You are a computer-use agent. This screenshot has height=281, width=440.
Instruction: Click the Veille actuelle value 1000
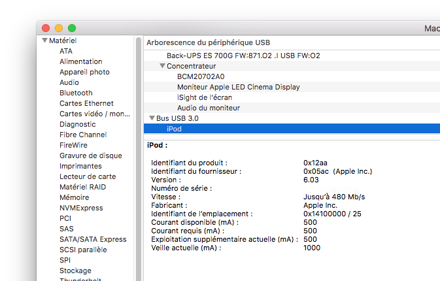(312, 248)
